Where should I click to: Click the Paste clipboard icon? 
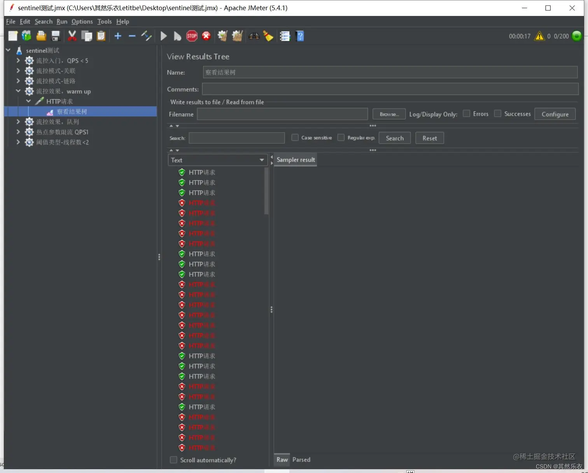pyautogui.click(x=101, y=36)
